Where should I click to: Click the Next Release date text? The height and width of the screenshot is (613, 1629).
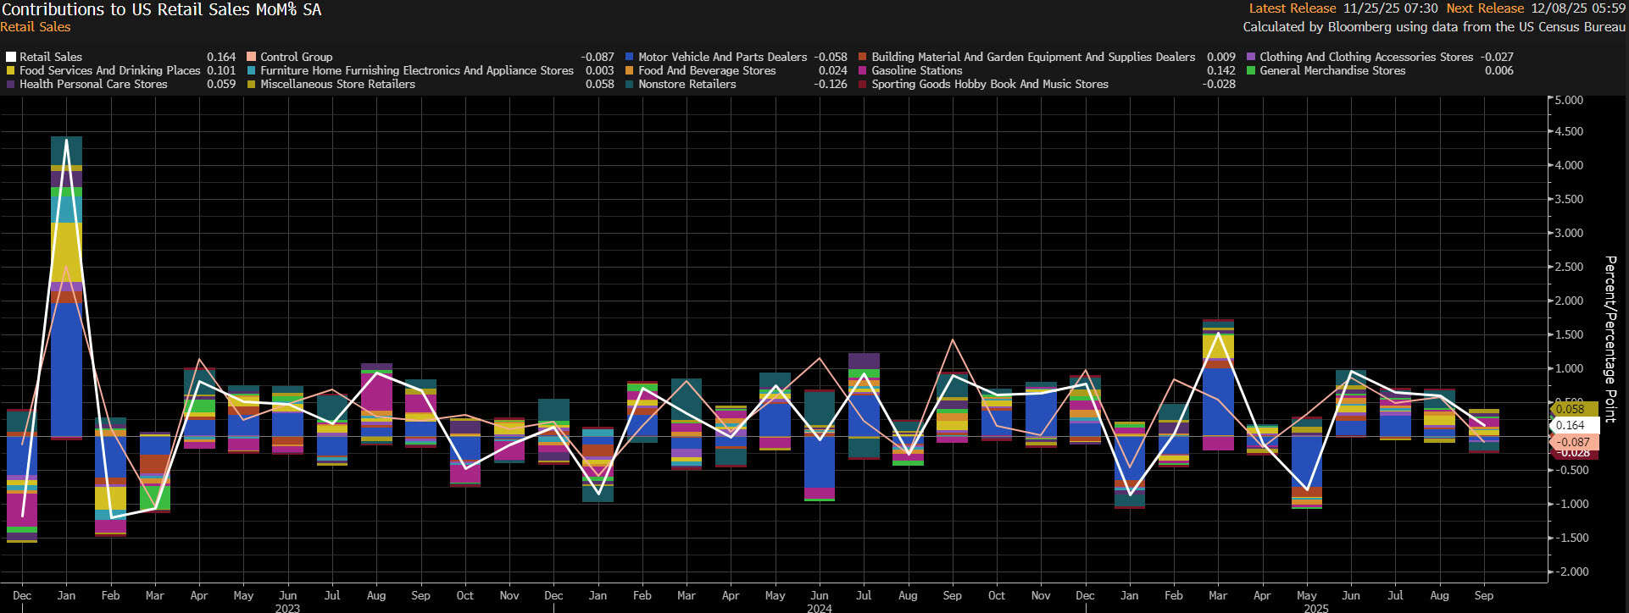click(1577, 8)
